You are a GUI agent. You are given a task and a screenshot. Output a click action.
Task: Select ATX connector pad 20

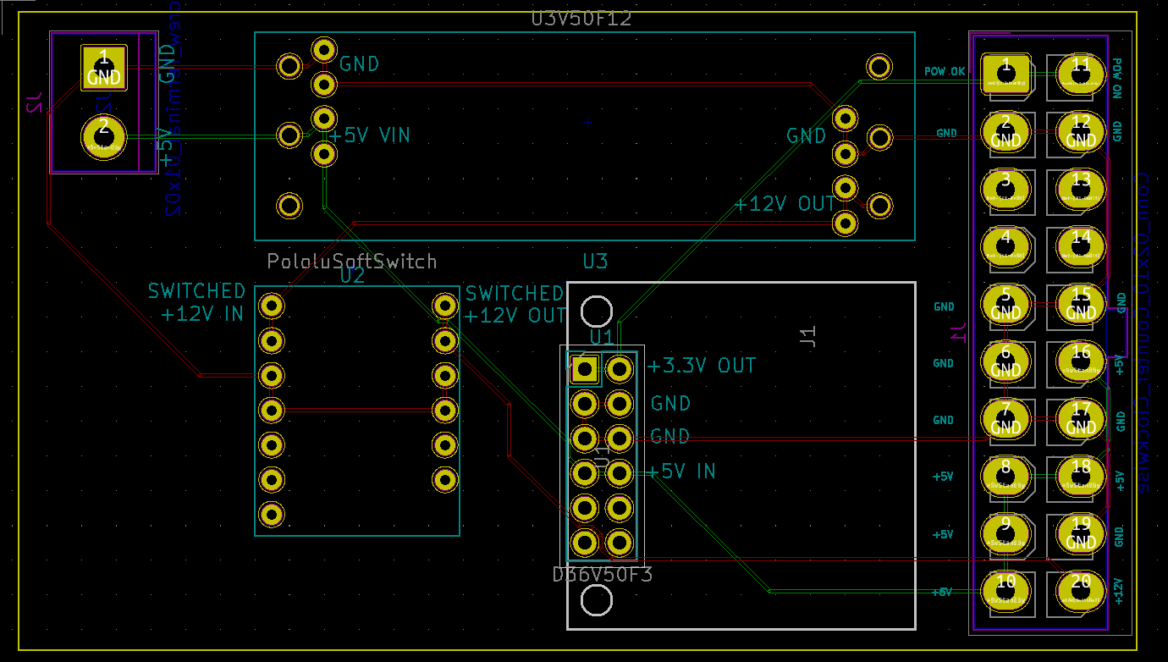coord(1081,590)
